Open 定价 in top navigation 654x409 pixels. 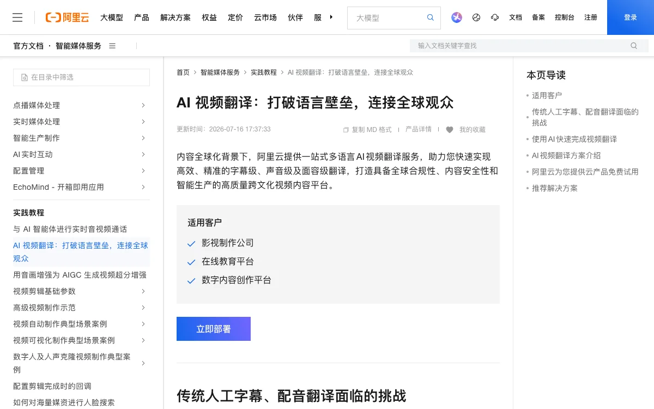235,17
